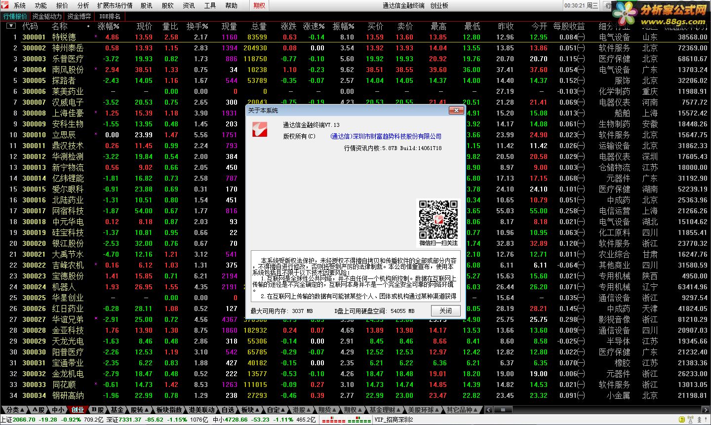Screen dimensions: 711x425
Task: Click the red 期权 button in menu bar
Action: click(260, 5)
